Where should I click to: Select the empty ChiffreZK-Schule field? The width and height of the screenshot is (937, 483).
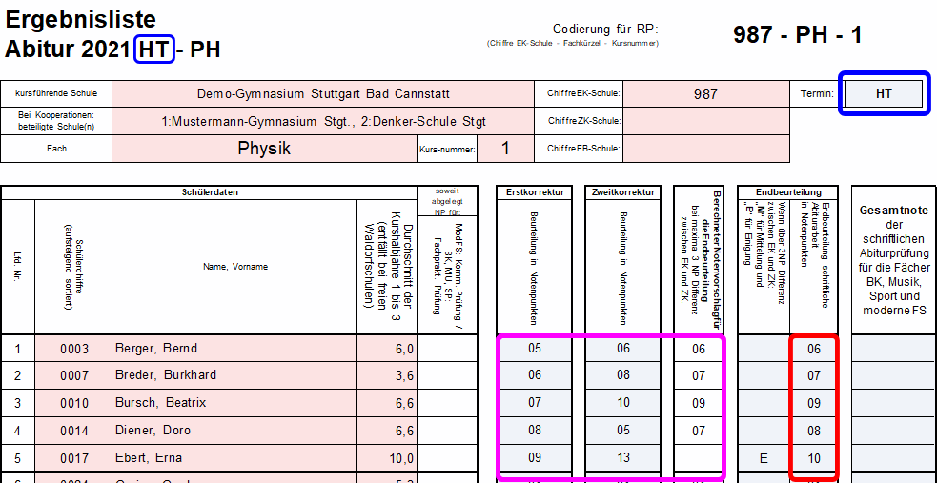705,121
